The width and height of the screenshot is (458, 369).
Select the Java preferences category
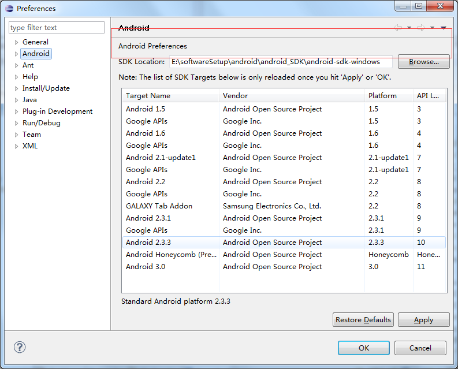(x=29, y=100)
